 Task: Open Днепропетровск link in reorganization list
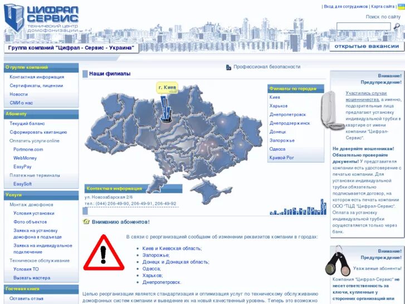[162, 282]
